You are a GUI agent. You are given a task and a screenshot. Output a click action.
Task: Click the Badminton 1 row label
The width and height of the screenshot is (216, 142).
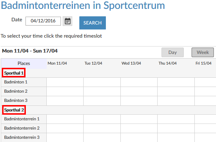[16, 82]
